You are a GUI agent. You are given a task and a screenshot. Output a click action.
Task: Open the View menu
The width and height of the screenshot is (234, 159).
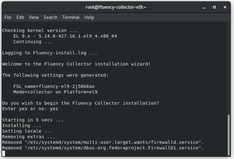pos(34,17)
